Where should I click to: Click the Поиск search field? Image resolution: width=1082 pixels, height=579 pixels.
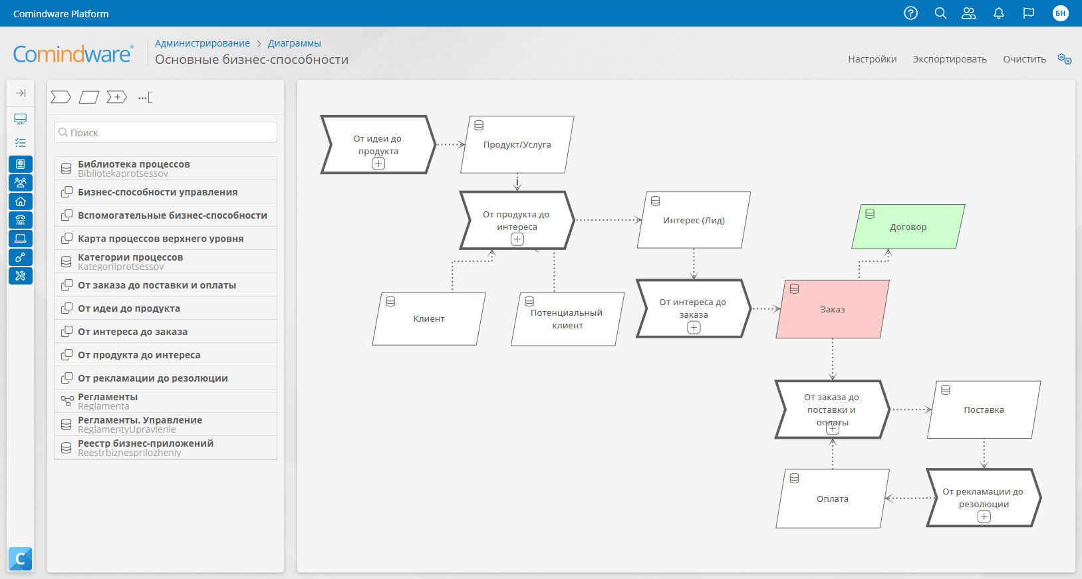(x=166, y=133)
